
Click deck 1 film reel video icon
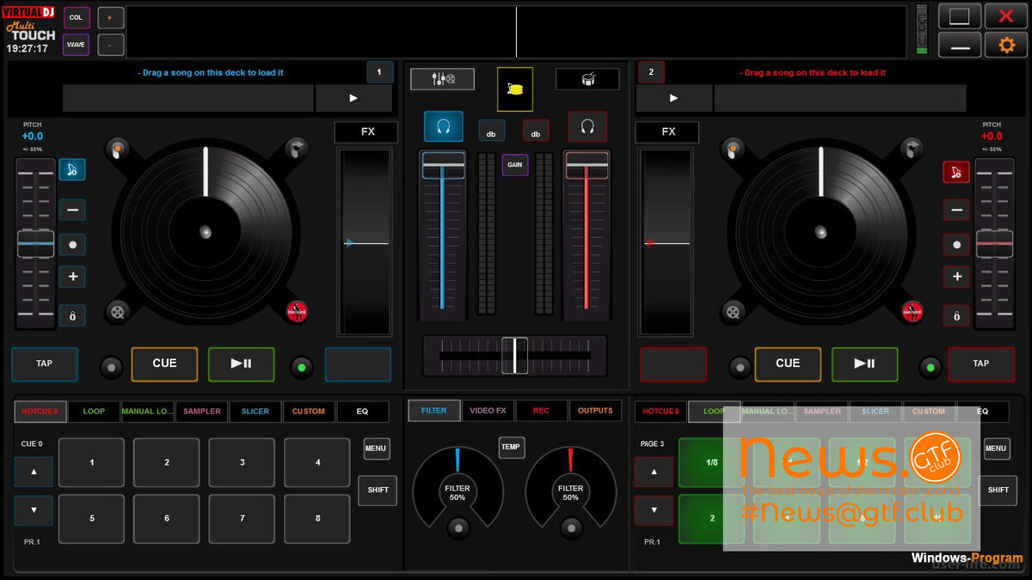coord(118,311)
